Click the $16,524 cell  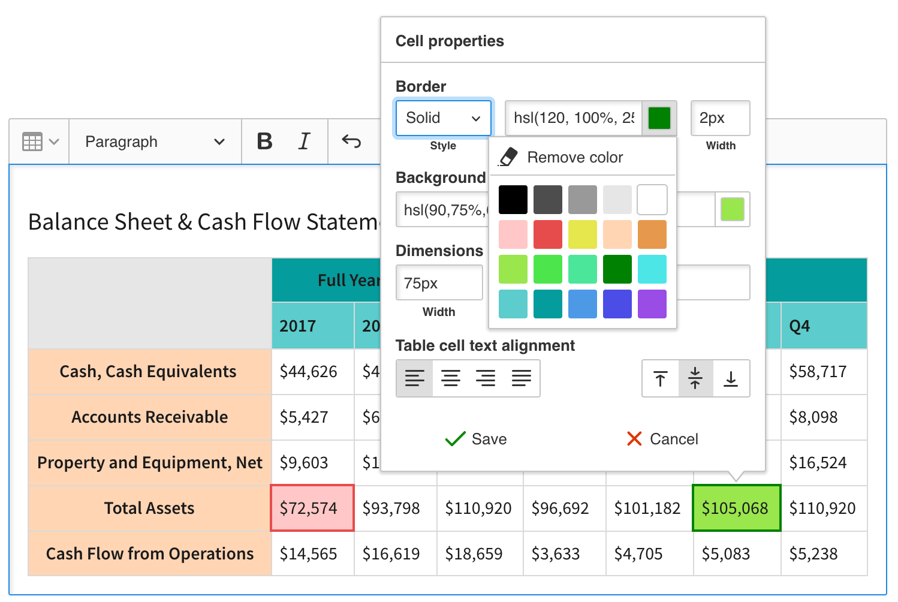coord(824,462)
